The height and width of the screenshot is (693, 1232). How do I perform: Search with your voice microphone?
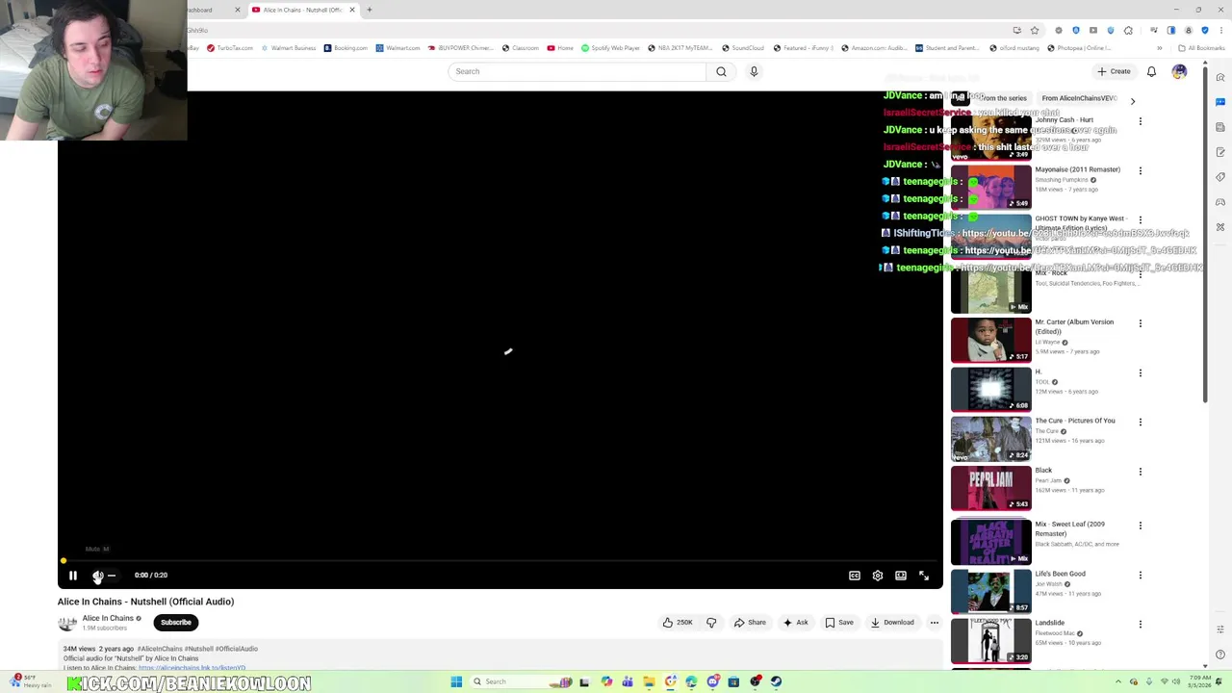[x=754, y=71]
